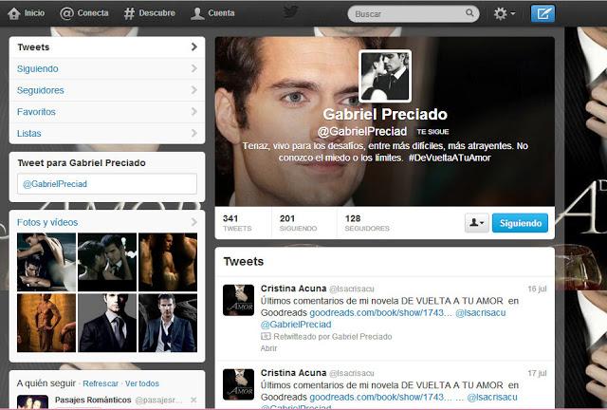Open the Cuenta profile icon
The image size is (607, 410).
(196, 13)
